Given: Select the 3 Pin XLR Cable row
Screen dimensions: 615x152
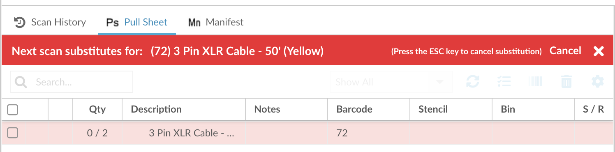Looking at the screenshot, I should click(x=307, y=133).
